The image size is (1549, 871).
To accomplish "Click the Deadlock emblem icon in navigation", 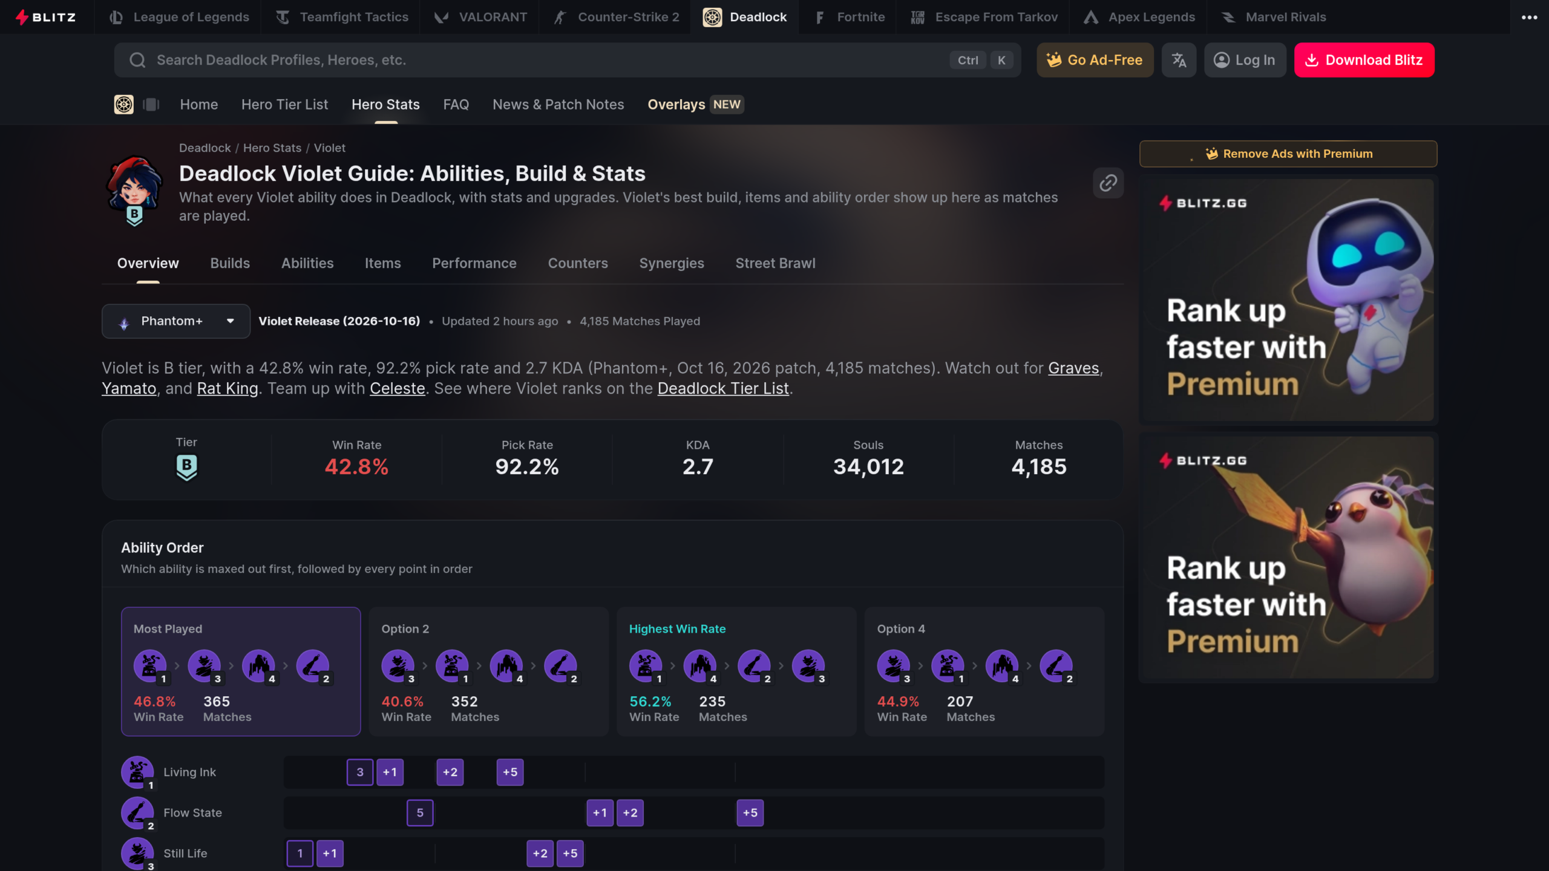I will [124, 105].
